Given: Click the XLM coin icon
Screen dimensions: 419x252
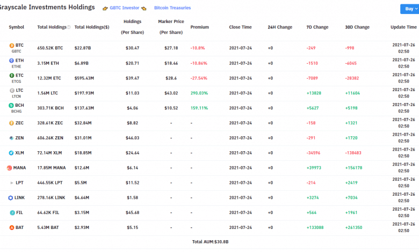Looking at the screenshot, I should 12,153.
